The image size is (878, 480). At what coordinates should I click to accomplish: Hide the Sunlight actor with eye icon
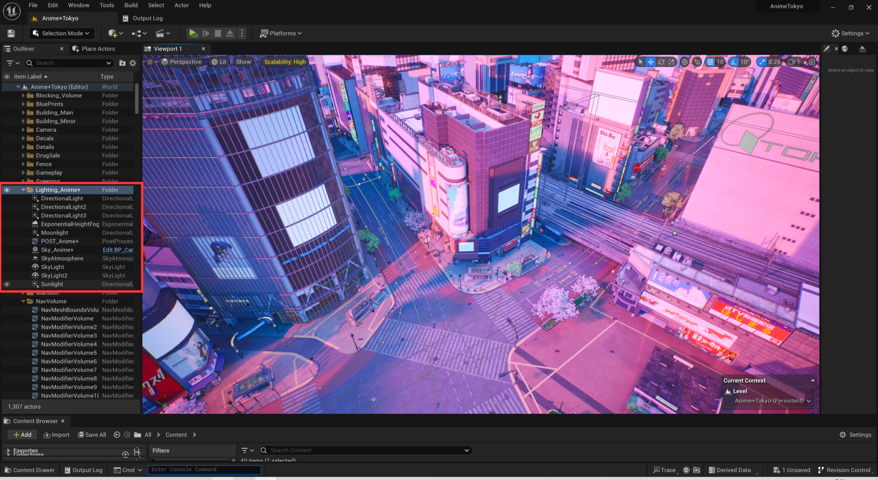click(x=7, y=284)
